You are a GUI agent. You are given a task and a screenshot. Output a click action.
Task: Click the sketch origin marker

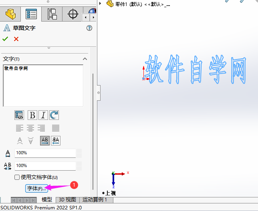coord(144,79)
